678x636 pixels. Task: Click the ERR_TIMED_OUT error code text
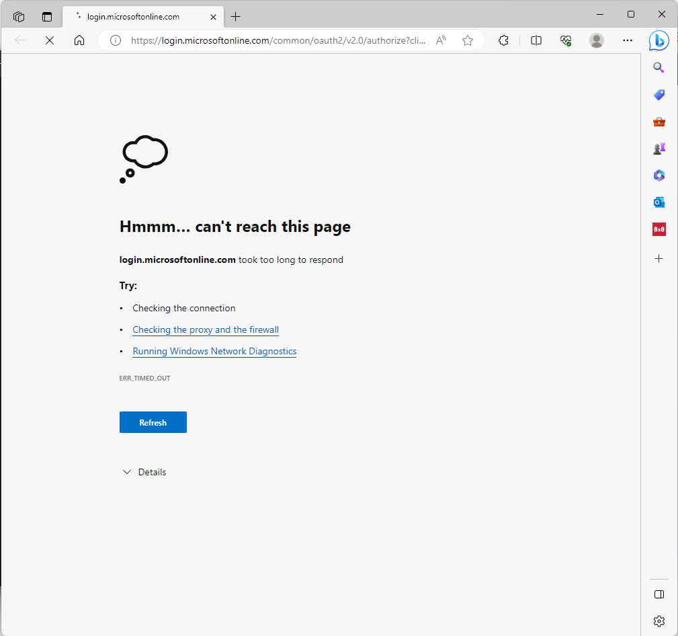tap(145, 378)
